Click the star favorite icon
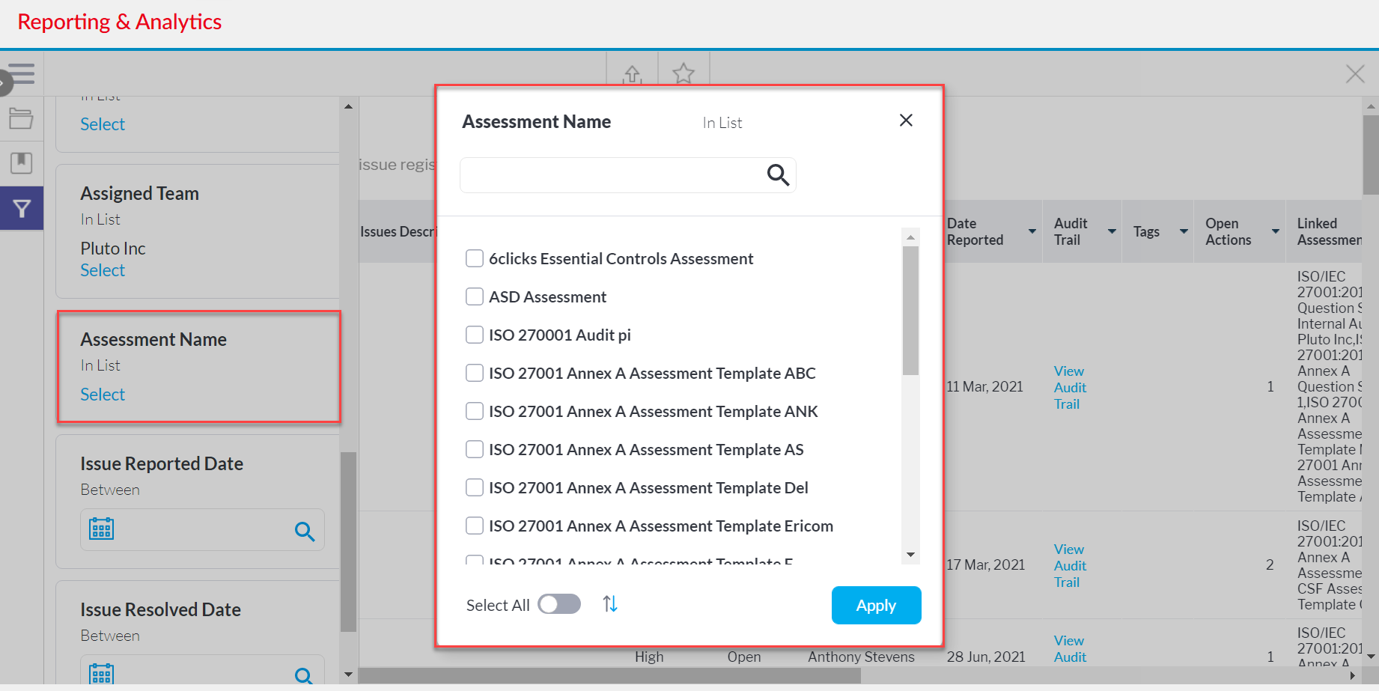 [683, 74]
